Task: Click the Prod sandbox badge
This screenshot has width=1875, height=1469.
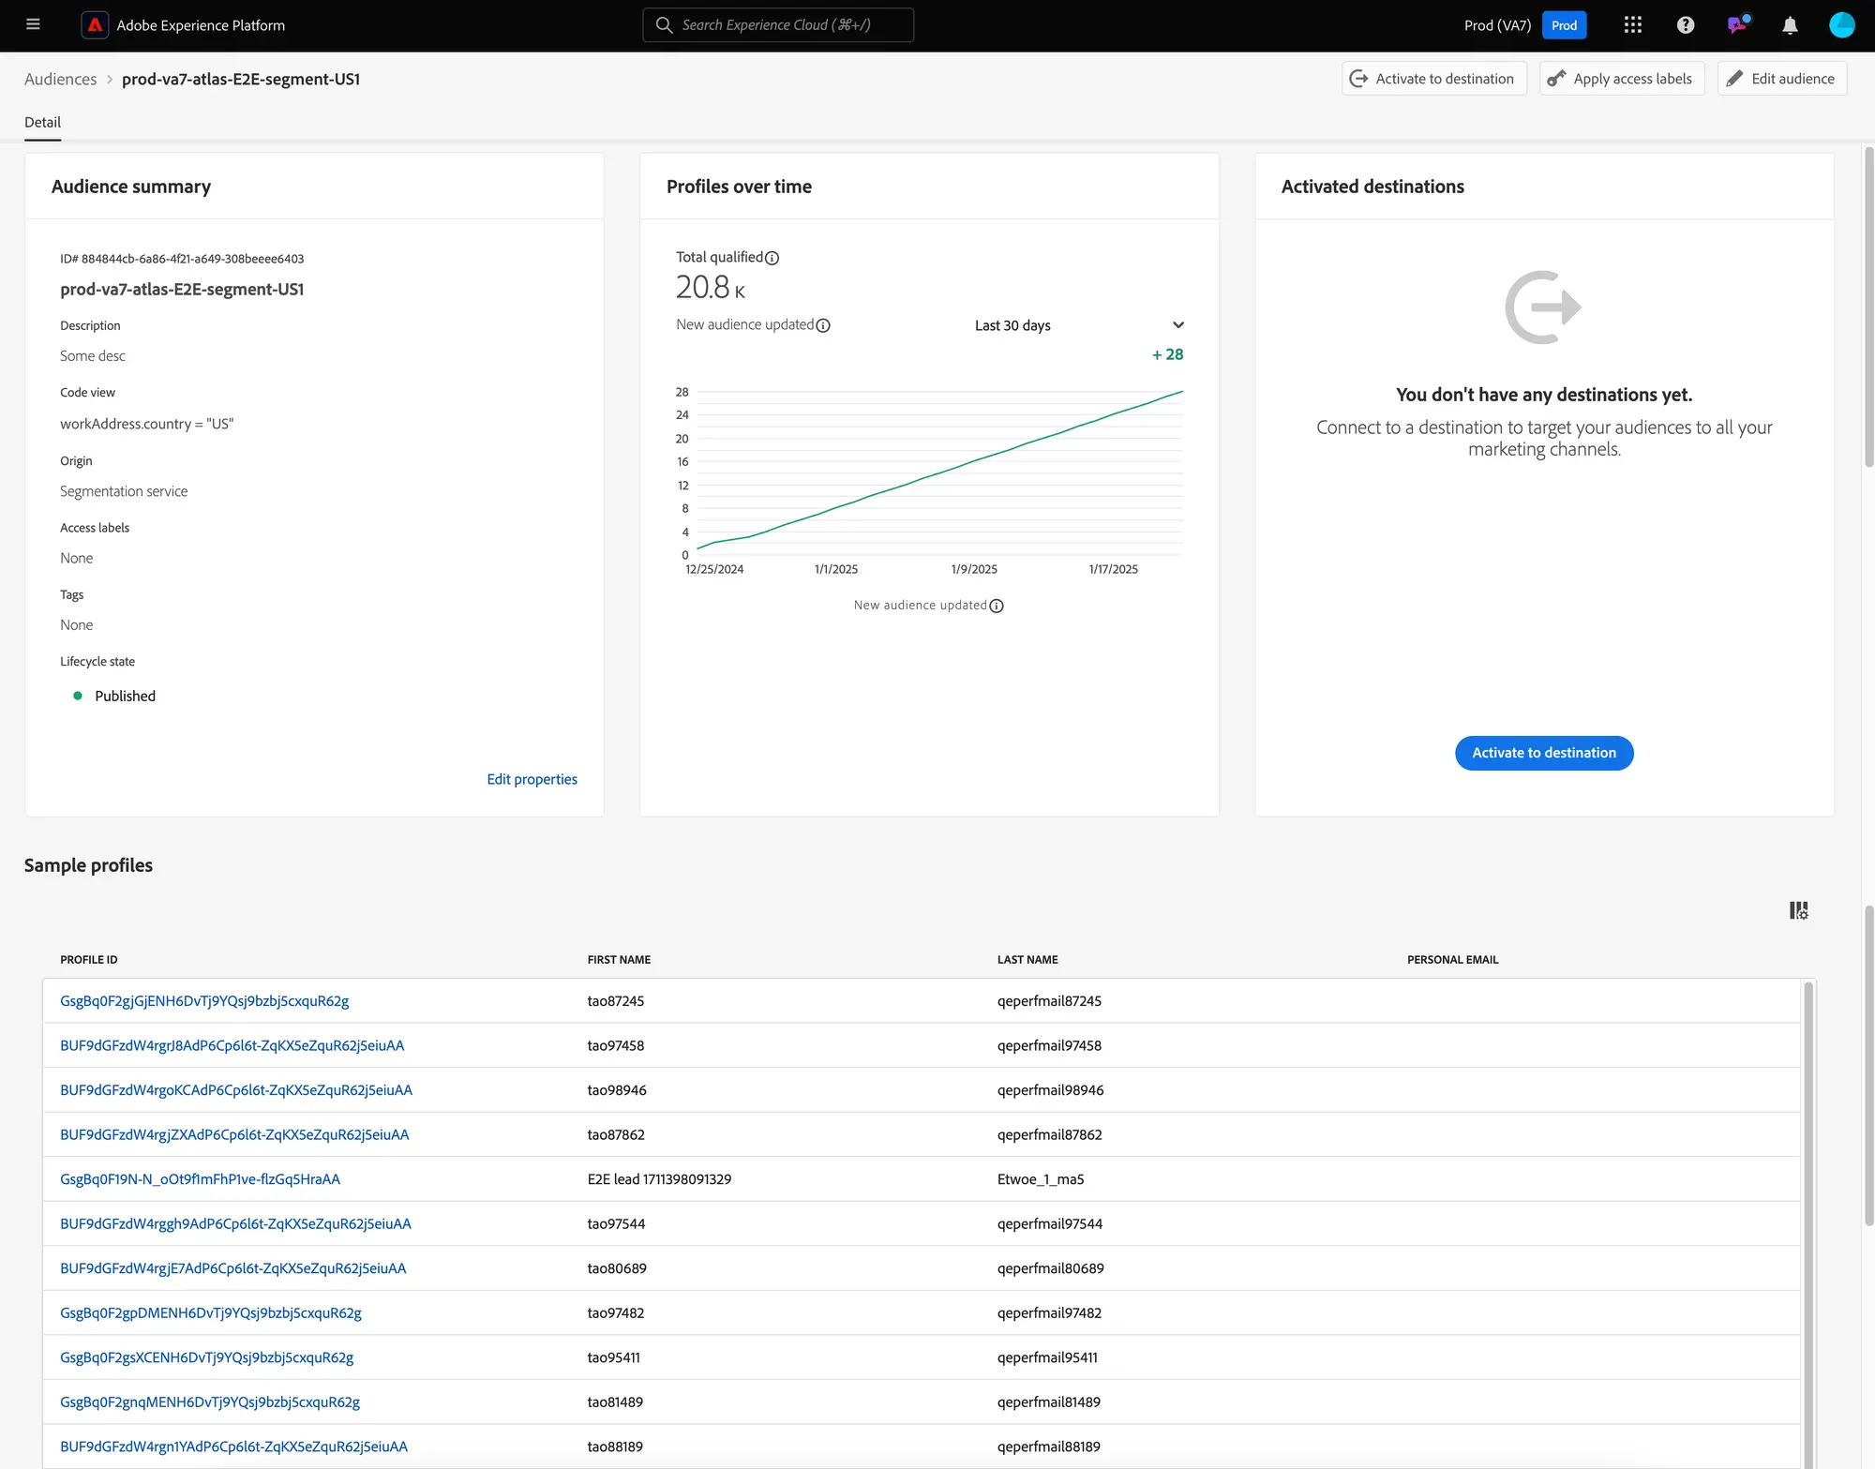Action: [x=1564, y=25]
